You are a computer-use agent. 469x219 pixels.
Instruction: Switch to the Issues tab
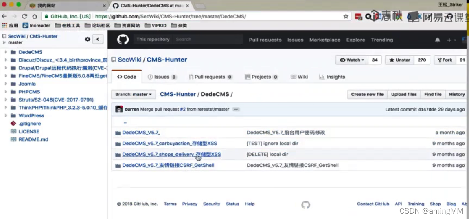pos(162,77)
